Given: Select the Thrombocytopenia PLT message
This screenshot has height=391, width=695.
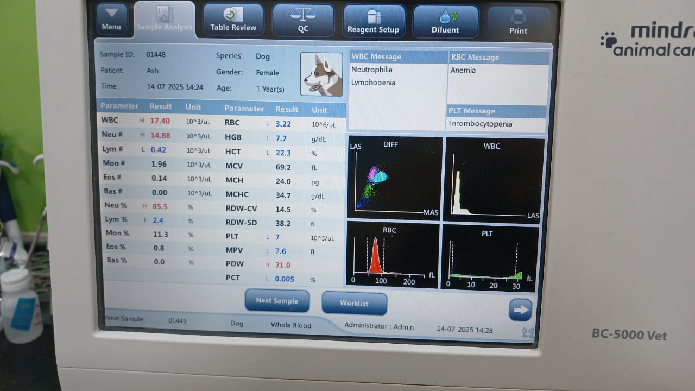Looking at the screenshot, I should coord(480,124).
